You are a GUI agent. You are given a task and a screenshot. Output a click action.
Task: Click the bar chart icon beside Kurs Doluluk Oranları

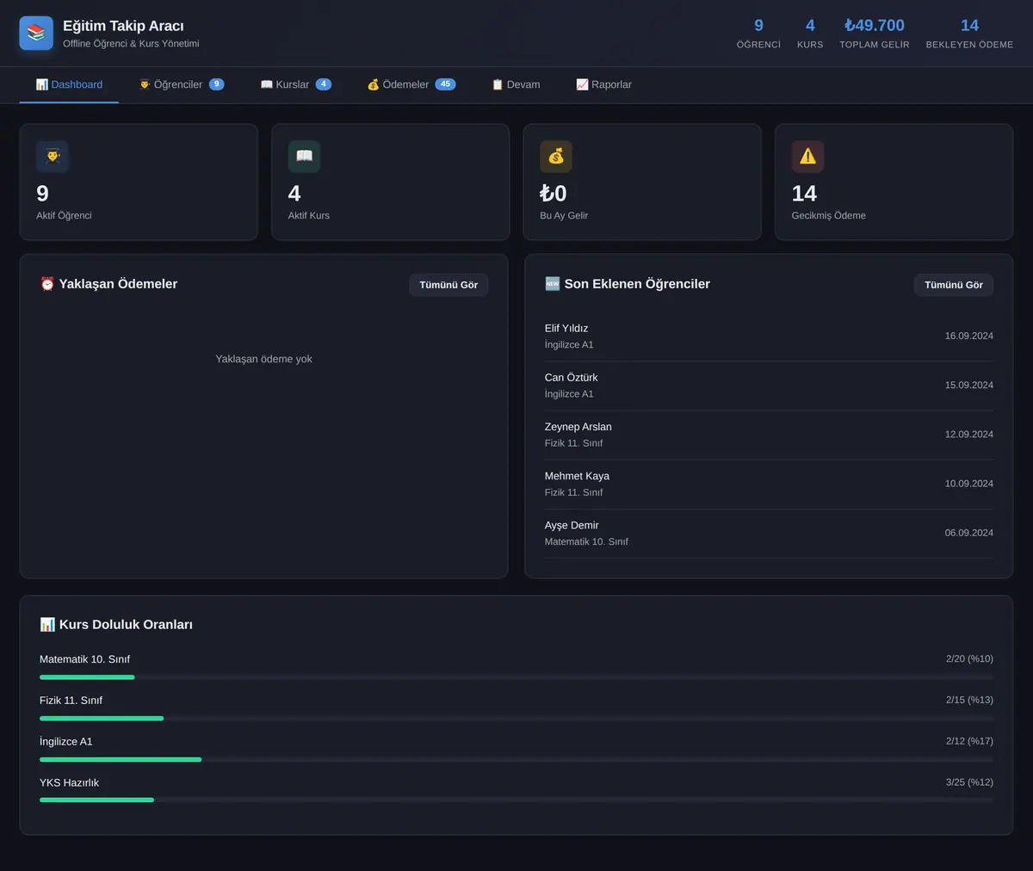[x=47, y=625]
